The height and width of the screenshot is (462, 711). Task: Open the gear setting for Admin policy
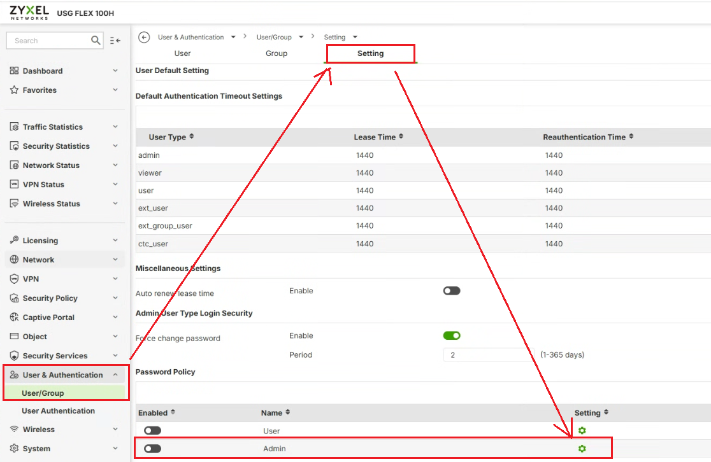(582, 449)
